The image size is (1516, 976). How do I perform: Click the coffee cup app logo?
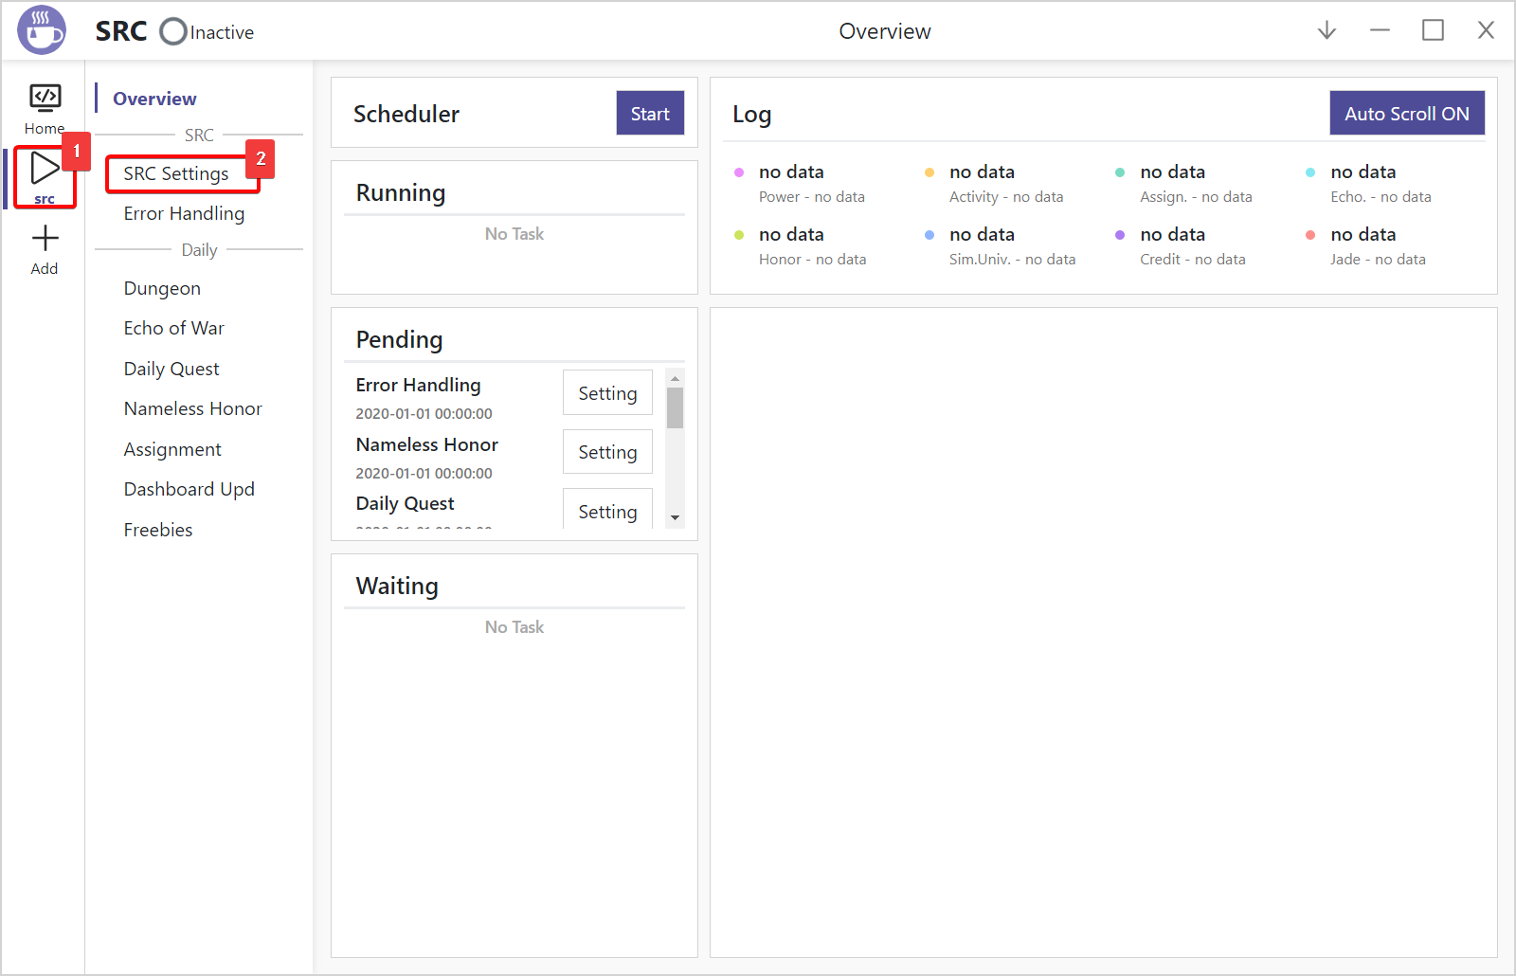42,30
